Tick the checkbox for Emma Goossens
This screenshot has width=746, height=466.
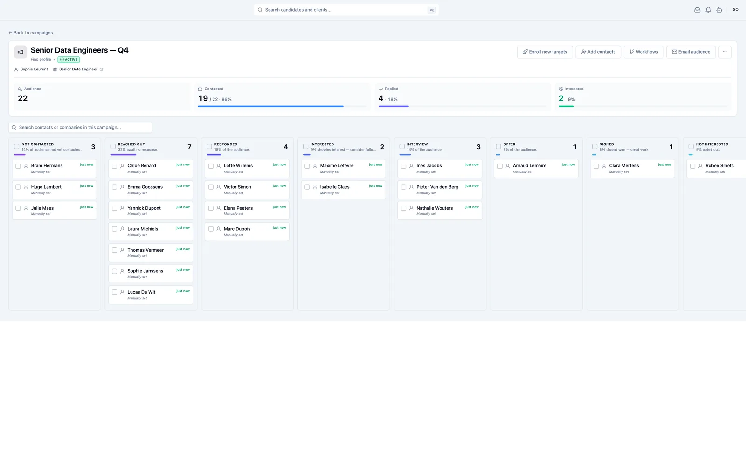click(x=114, y=187)
